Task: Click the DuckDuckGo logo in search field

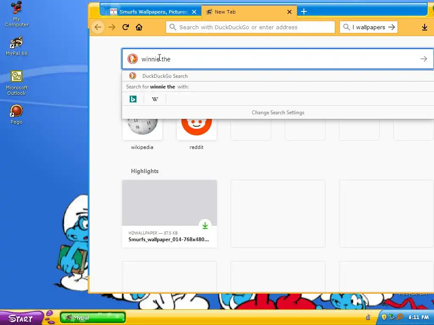Action: coord(133,59)
